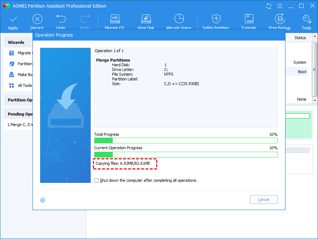
Task: Check shut down after completing operations
Action: tap(96, 180)
